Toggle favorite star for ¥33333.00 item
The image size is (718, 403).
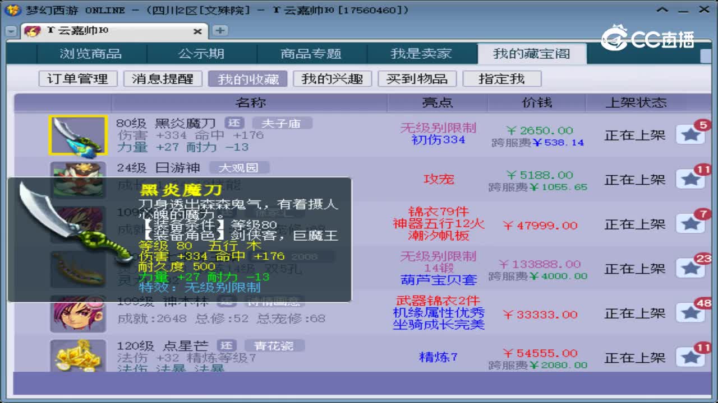[691, 313]
